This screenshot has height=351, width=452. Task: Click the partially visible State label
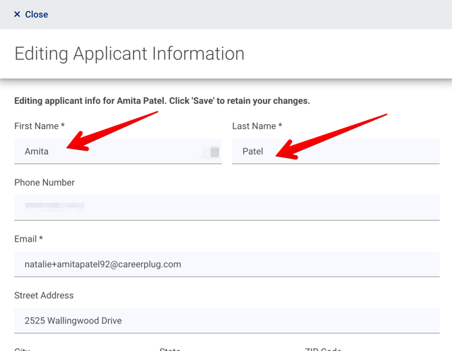pyautogui.click(x=170, y=349)
